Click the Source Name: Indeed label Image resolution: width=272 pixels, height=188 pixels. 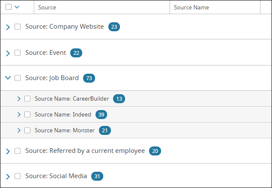point(63,114)
